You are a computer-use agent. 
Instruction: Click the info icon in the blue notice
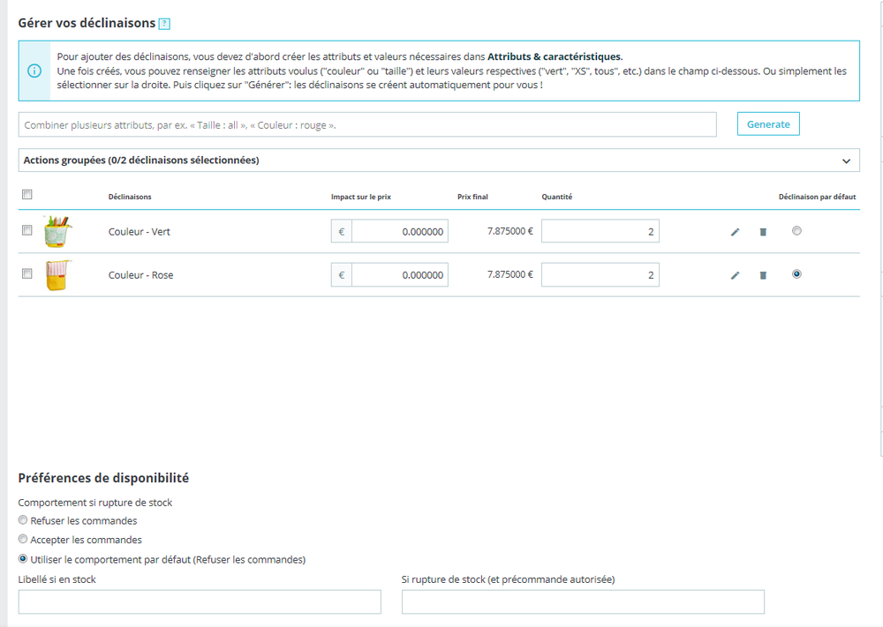[34, 71]
